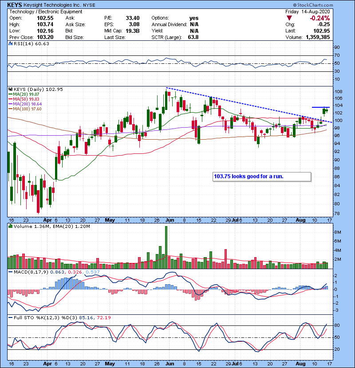This screenshot has width=355, height=368.
Task: Click the MACD histogram value 0.537
Action: [x=93, y=272]
